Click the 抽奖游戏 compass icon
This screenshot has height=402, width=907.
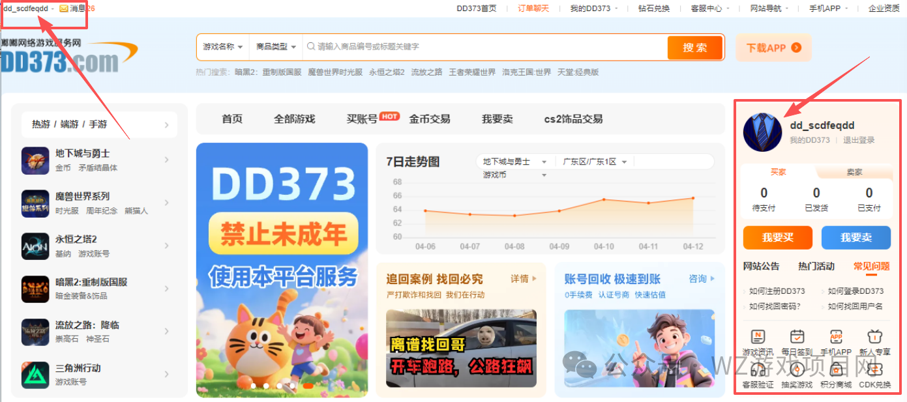tap(797, 368)
